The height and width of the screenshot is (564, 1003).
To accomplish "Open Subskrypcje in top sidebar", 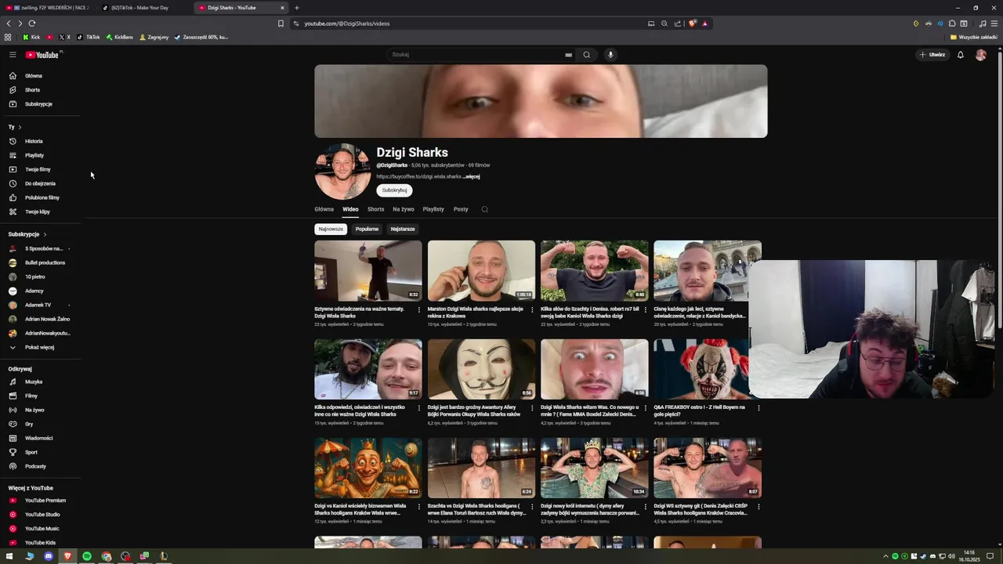I will [x=38, y=104].
